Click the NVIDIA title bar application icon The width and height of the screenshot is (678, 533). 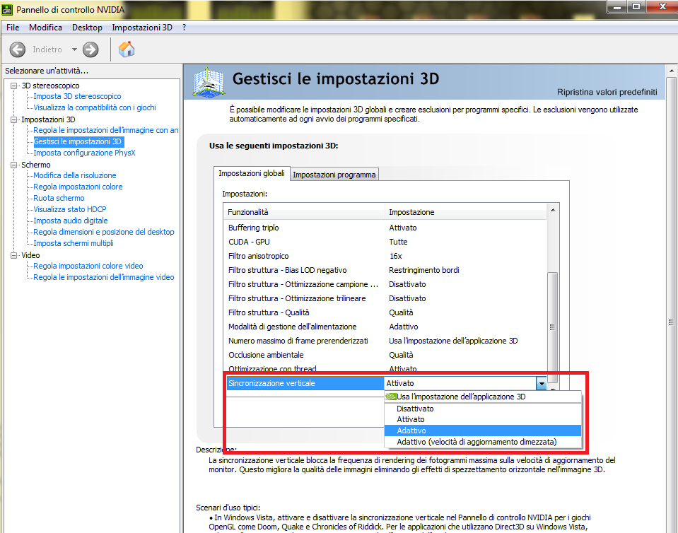click(7, 9)
